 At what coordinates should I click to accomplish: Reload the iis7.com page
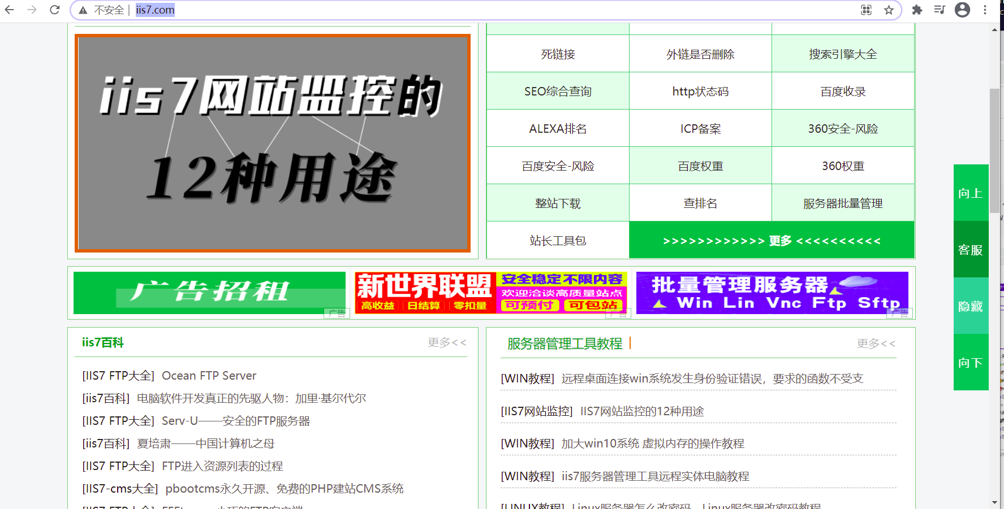click(x=55, y=10)
